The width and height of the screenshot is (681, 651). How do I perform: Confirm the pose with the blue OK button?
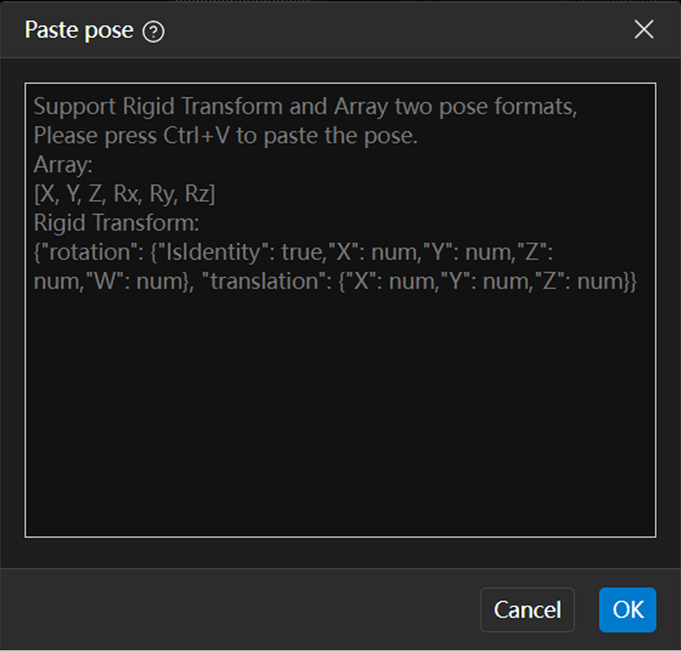pos(627,609)
